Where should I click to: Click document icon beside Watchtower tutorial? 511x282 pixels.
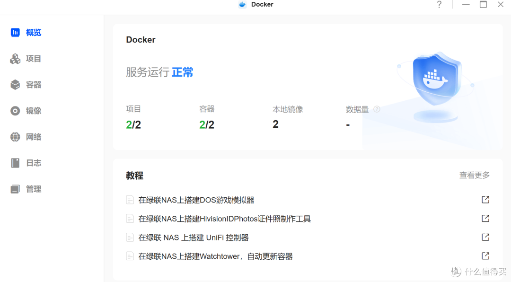coord(130,256)
